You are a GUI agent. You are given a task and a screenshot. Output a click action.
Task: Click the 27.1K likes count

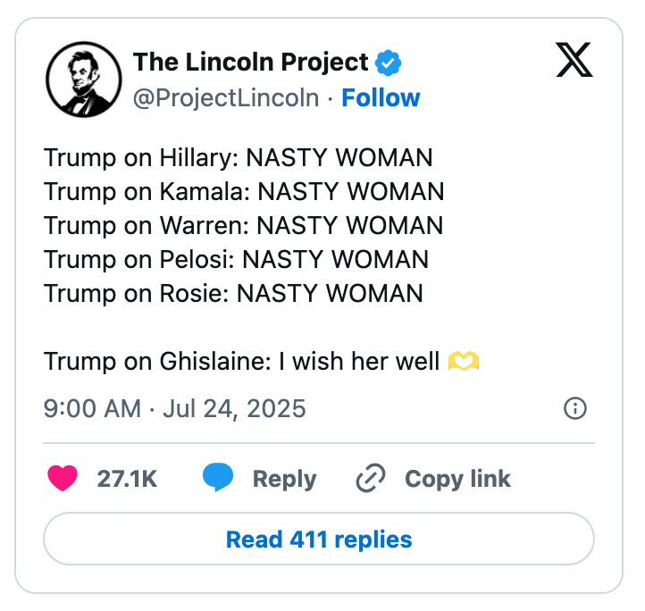pos(127,479)
